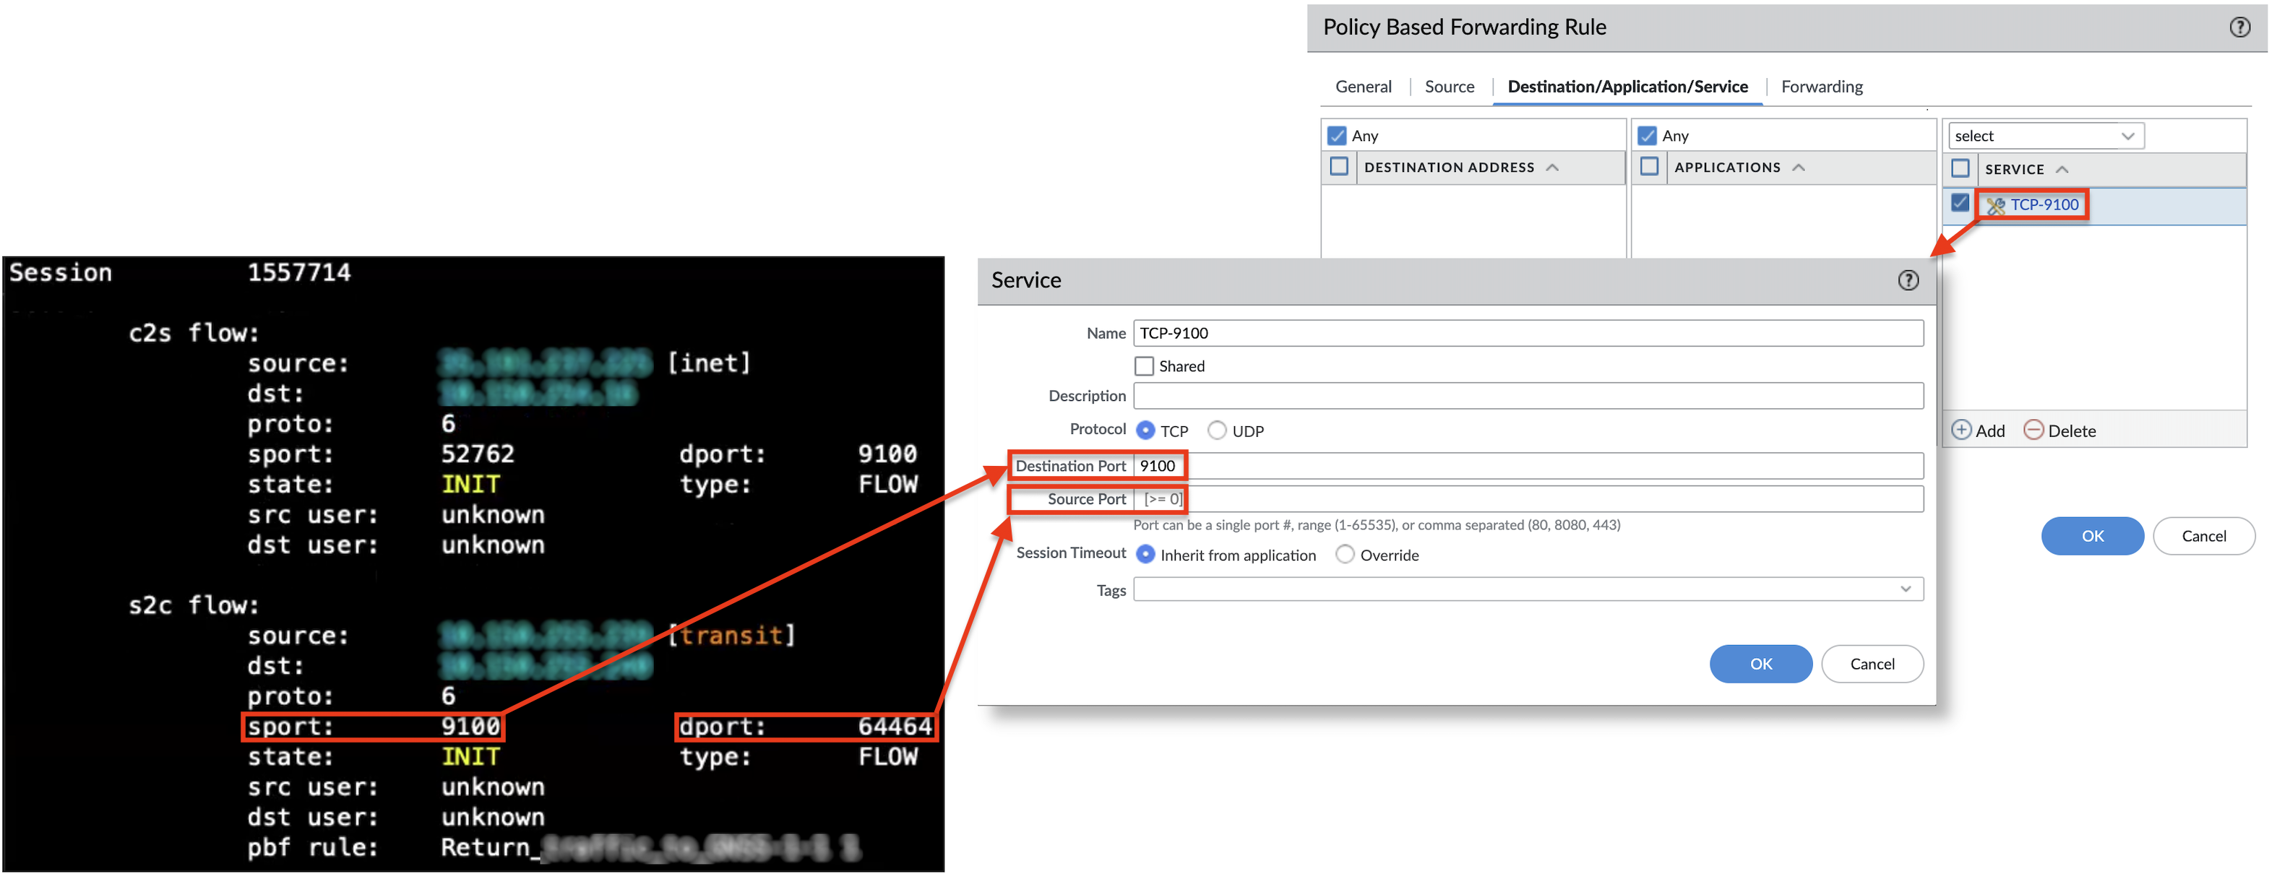Viewport: 2269px width, 874px height.
Task: Click the help icon in Service dialog
Action: click(1907, 280)
